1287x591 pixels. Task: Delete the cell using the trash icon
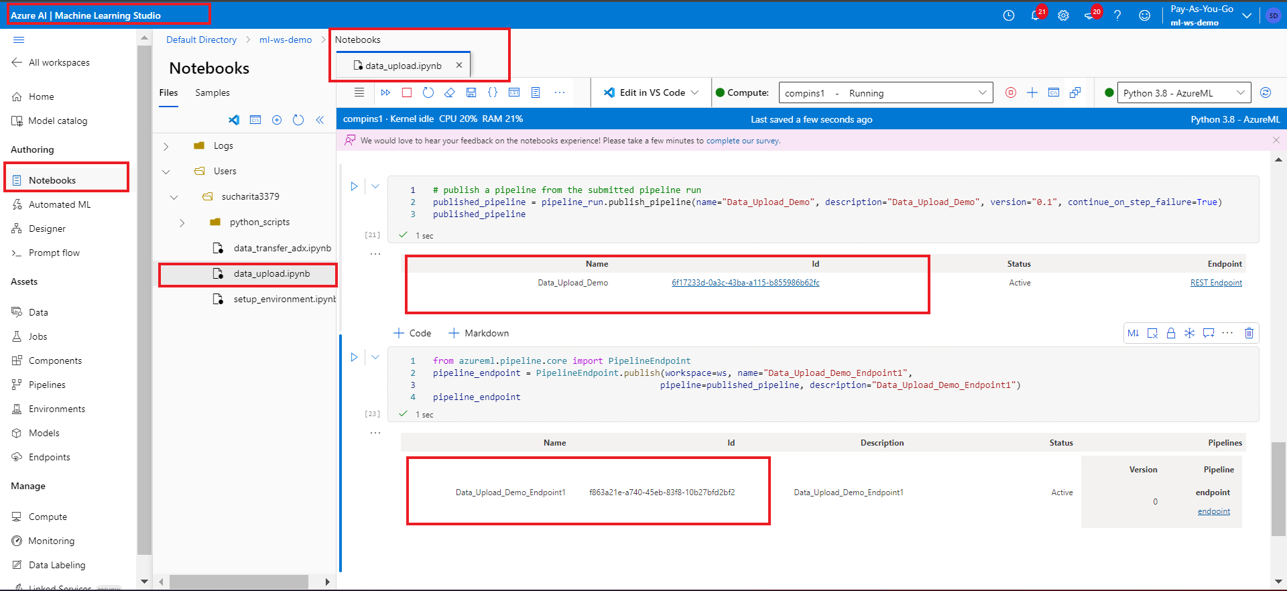pos(1249,333)
